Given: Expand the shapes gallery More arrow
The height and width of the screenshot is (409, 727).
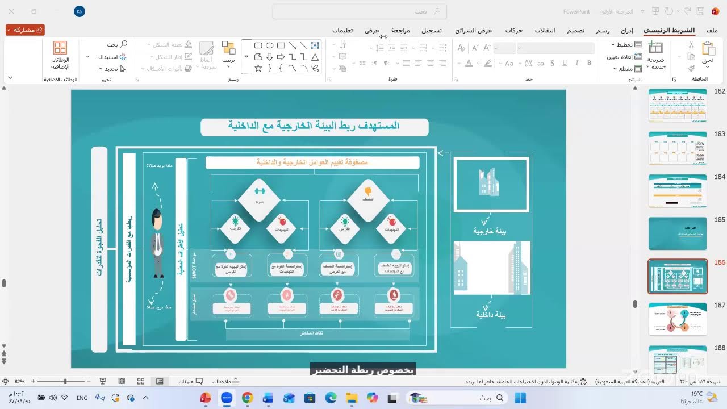Looking at the screenshot, I should click(246, 57).
